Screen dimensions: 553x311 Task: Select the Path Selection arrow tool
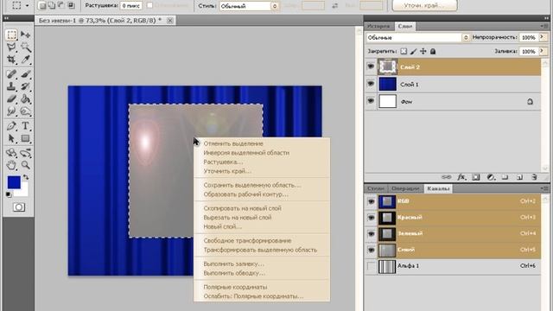tap(11, 138)
